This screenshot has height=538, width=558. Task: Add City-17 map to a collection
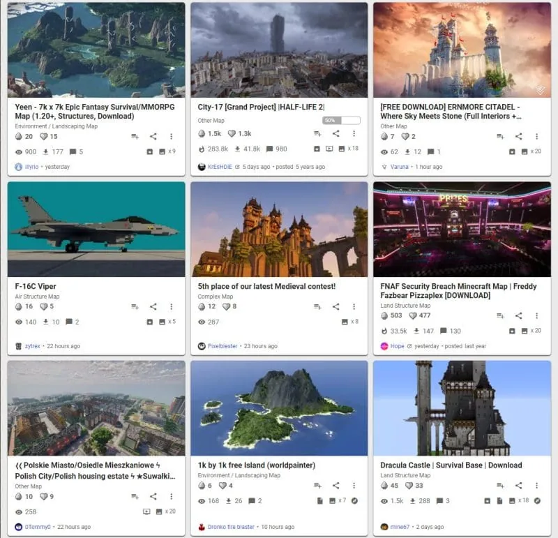[x=317, y=133]
